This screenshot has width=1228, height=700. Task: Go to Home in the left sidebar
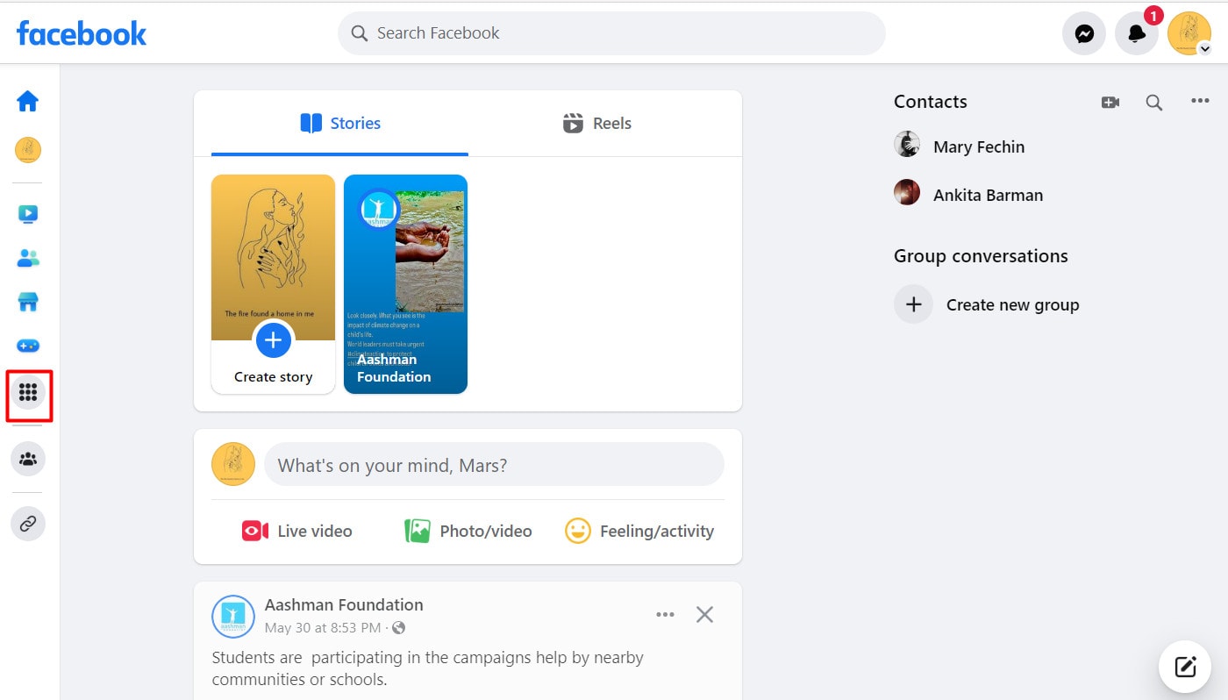click(x=28, y=101)
